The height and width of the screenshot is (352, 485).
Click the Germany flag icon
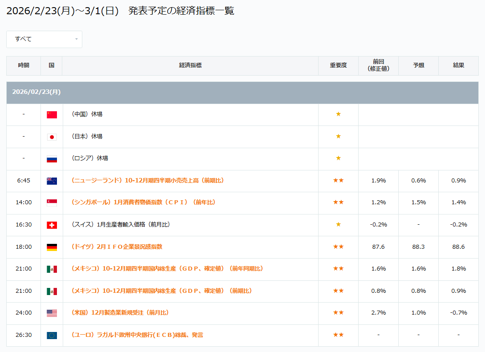52,247
